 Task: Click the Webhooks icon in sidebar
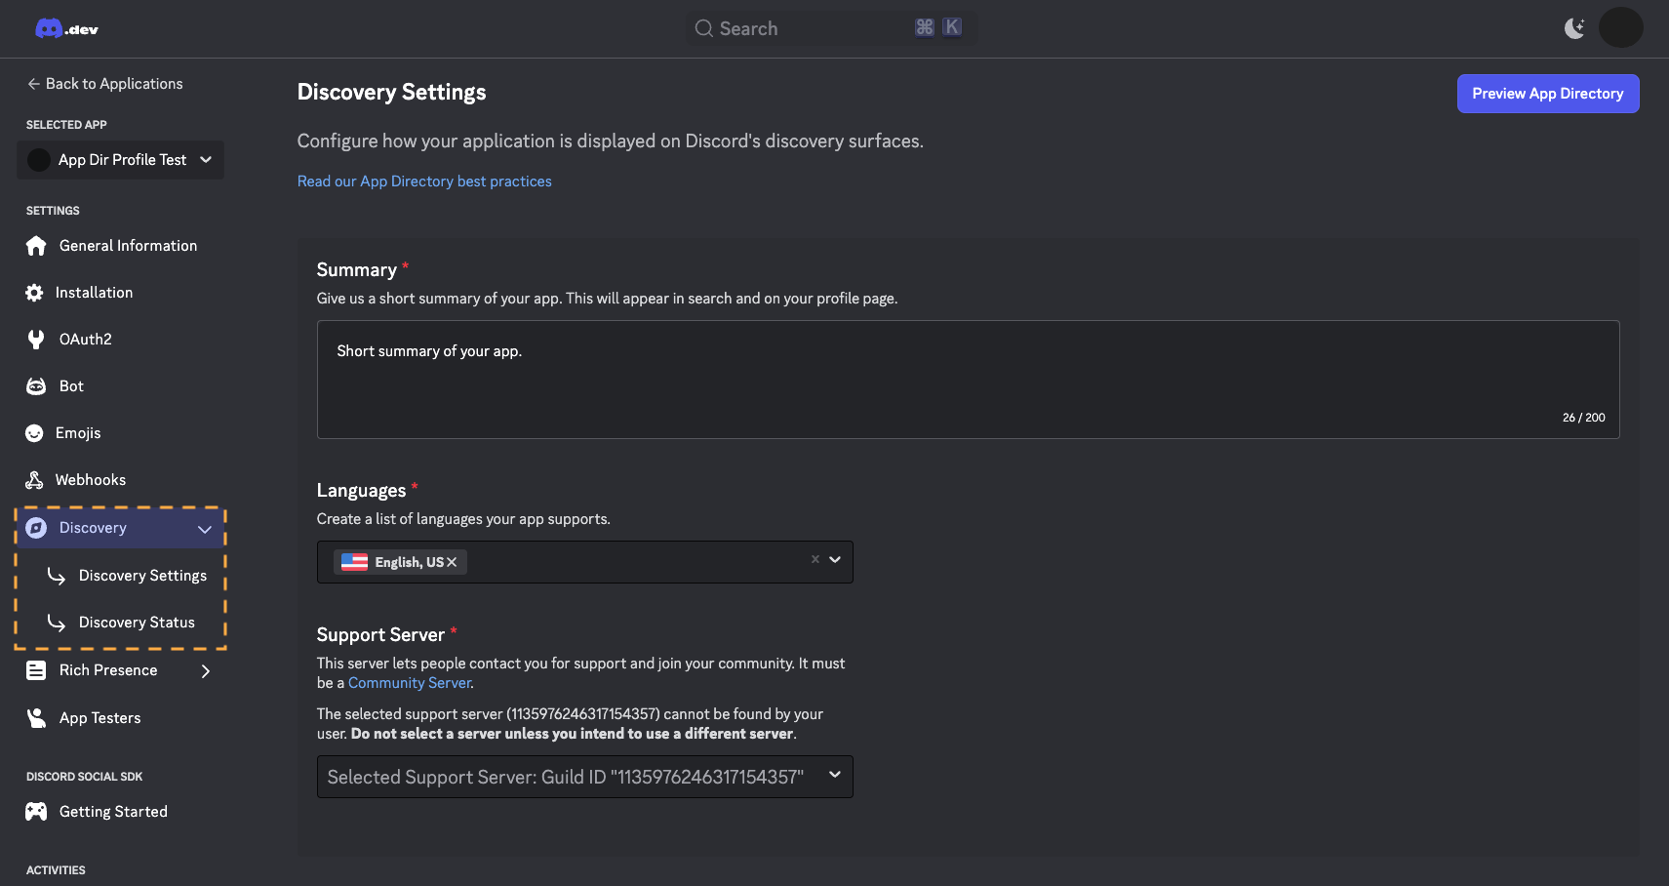34,480
